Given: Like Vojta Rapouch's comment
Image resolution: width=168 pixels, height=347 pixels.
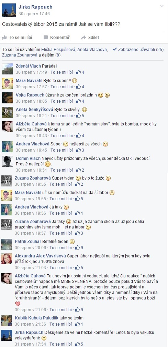Looking at the screenshot, I should (x=62, y=101).
